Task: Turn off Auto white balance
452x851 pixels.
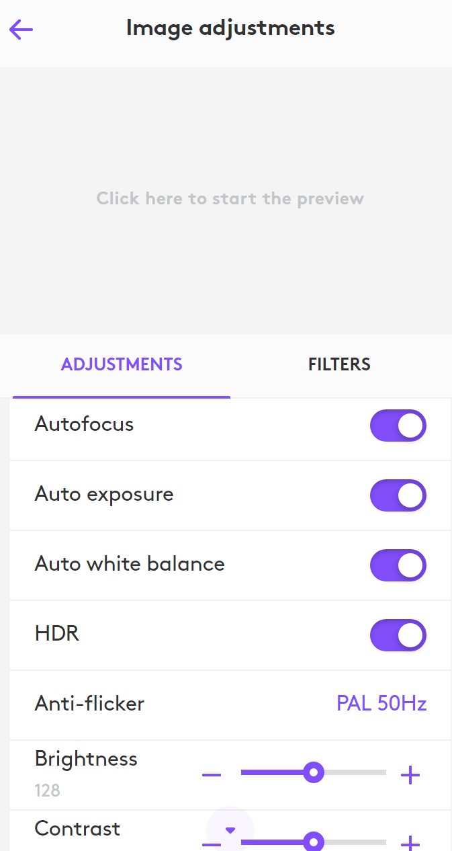Action: (398, 565)
